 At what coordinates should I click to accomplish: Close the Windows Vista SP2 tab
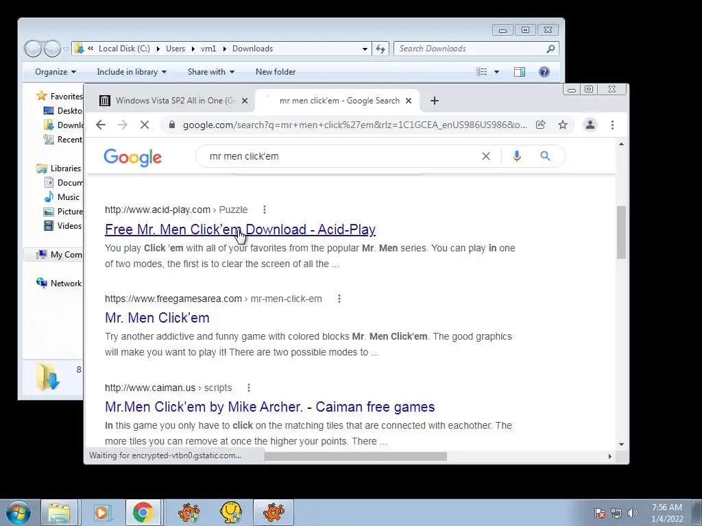click(x=245, y=101)
